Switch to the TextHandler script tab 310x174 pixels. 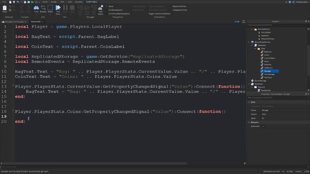(x=36, y=21)
